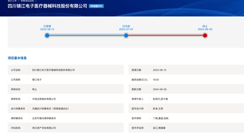Click the 审核状态 value 终止

click(x=35, y=89)
